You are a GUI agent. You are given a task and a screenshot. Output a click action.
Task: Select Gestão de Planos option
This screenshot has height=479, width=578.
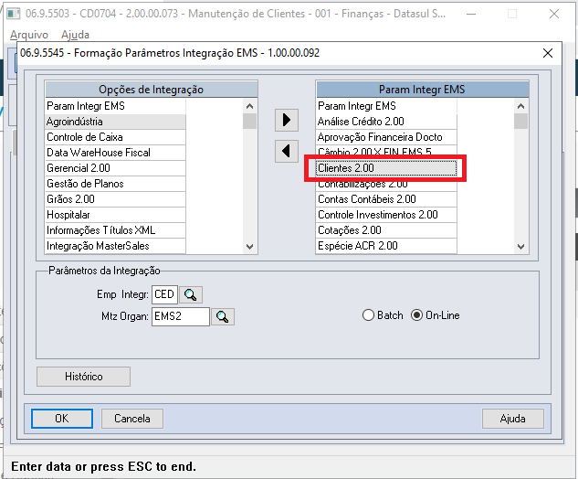click(115, 184)
